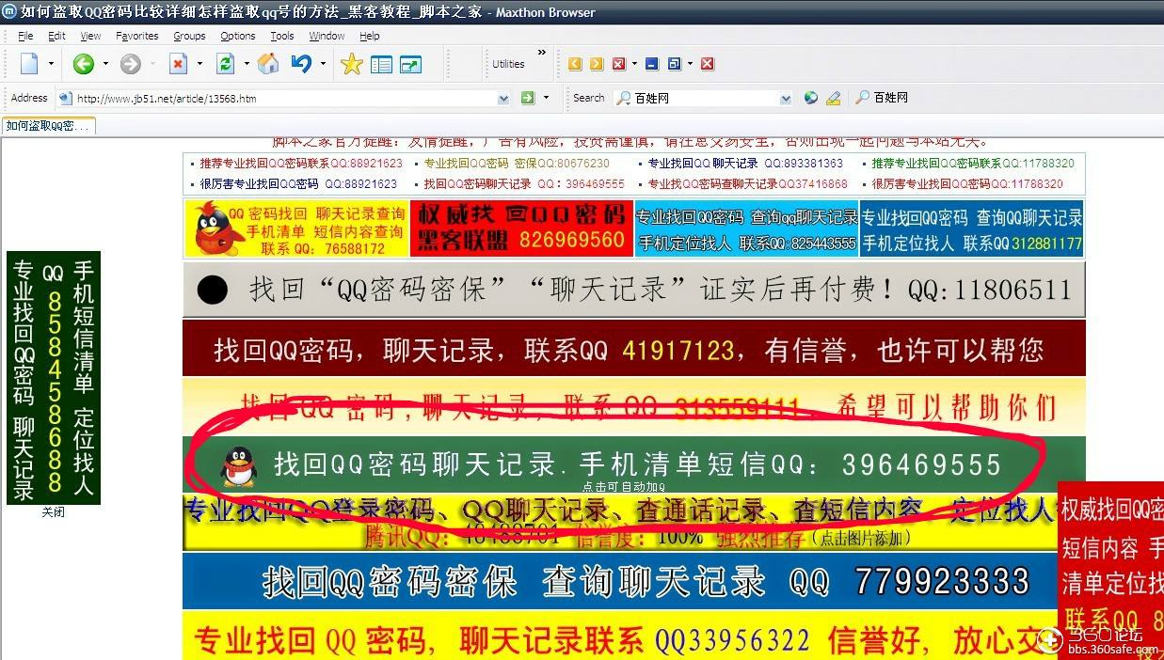
Task: Click the green banner with 396469555
Action: pyautogui.click(x=634, y=464)
